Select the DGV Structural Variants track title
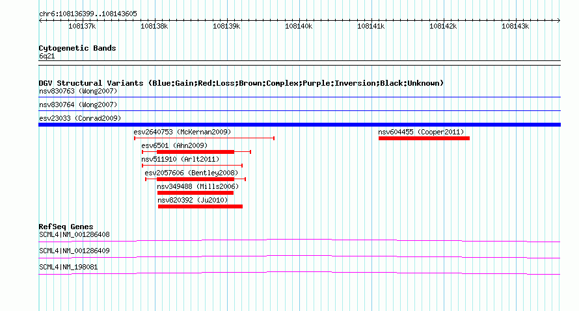The height and width of the screenshot is (311, 579). click(241, 83)
